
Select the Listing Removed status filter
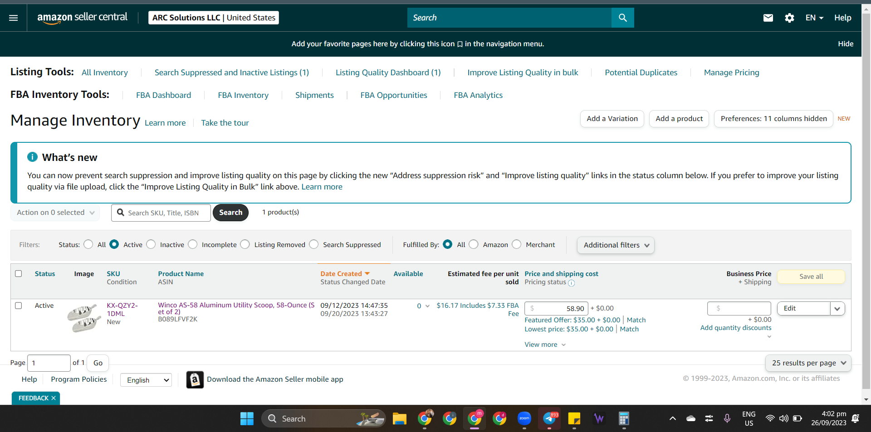coord(245,244)
